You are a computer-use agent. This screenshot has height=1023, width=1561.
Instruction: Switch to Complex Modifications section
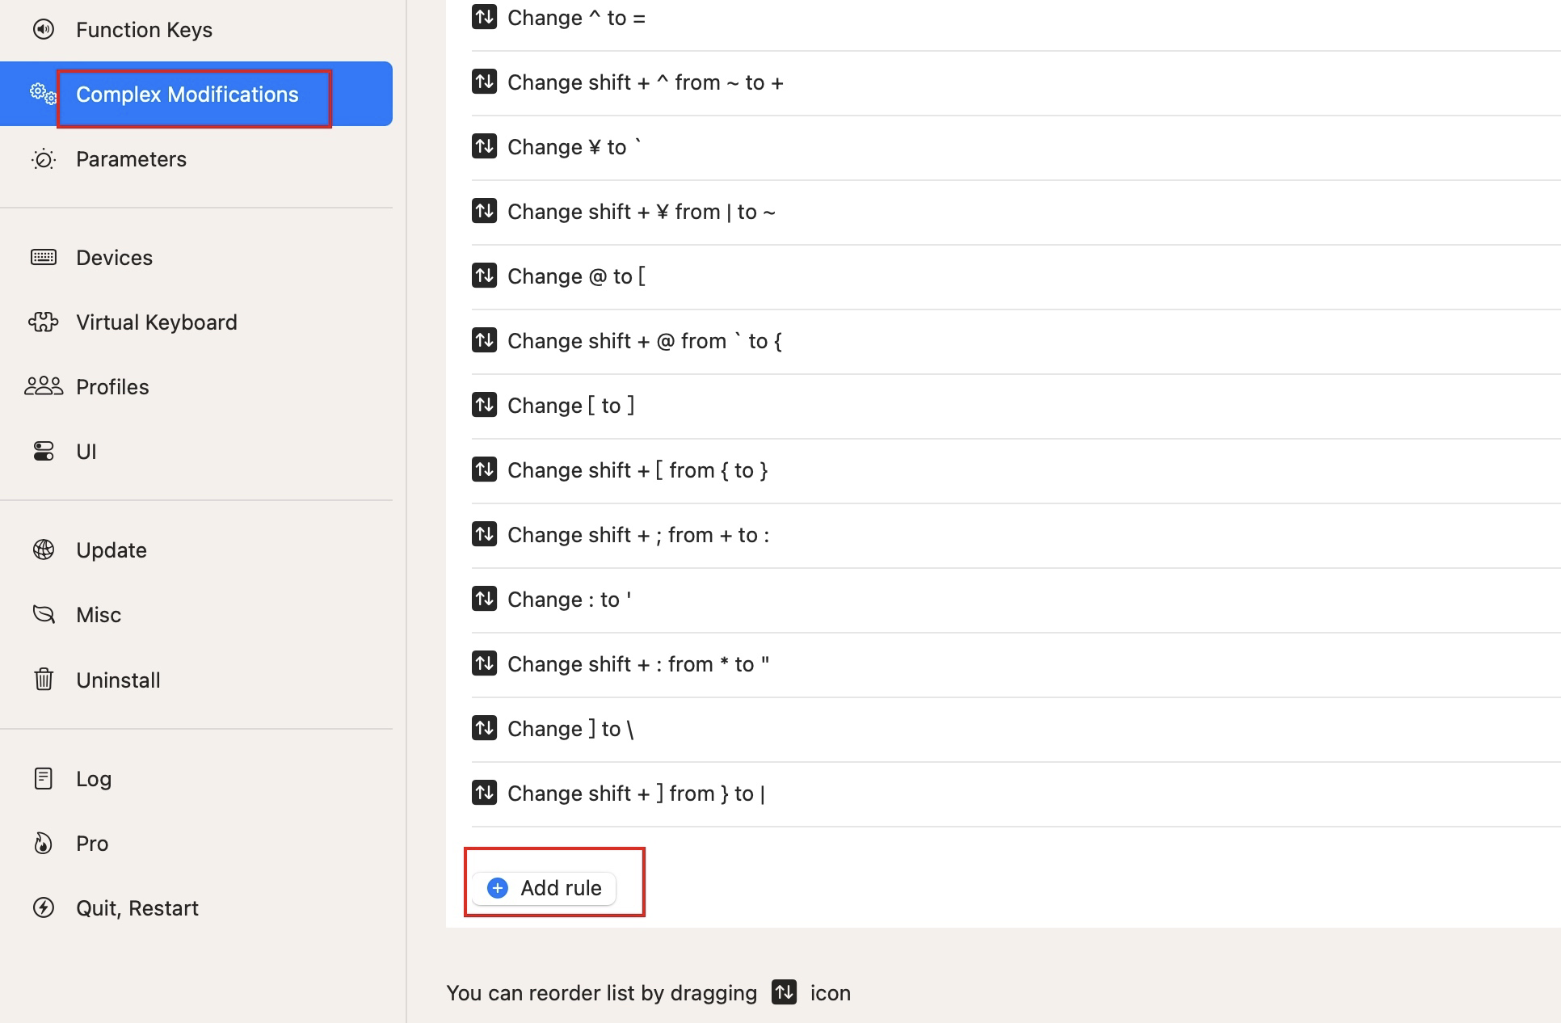(x=187, y=95)
